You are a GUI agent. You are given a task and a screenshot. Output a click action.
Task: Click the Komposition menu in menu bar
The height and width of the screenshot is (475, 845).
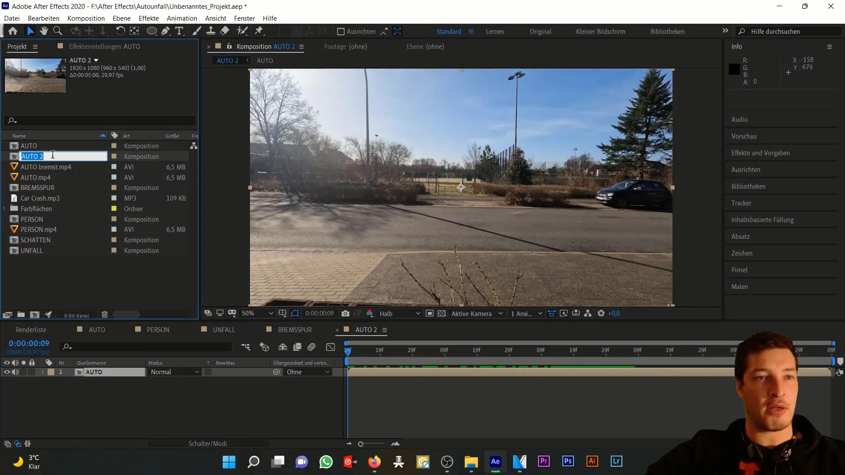[x=86, y=18]
